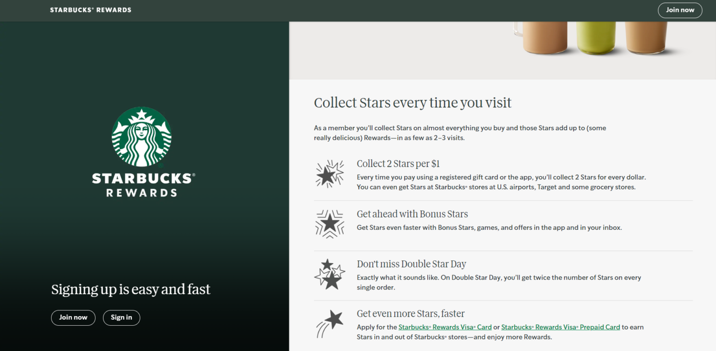Viewport: 716px width, 351px height.
Task: Click Join now button in top header
Action: pyautogui.click(x=680, y=10)
